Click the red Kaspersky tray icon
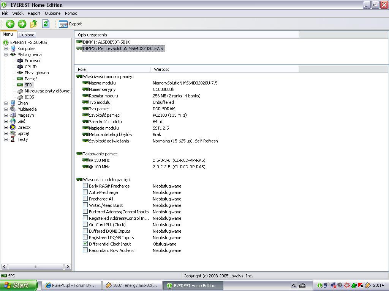Image resolution: width=389 pixels, height=291 pixels. [361, 285]
